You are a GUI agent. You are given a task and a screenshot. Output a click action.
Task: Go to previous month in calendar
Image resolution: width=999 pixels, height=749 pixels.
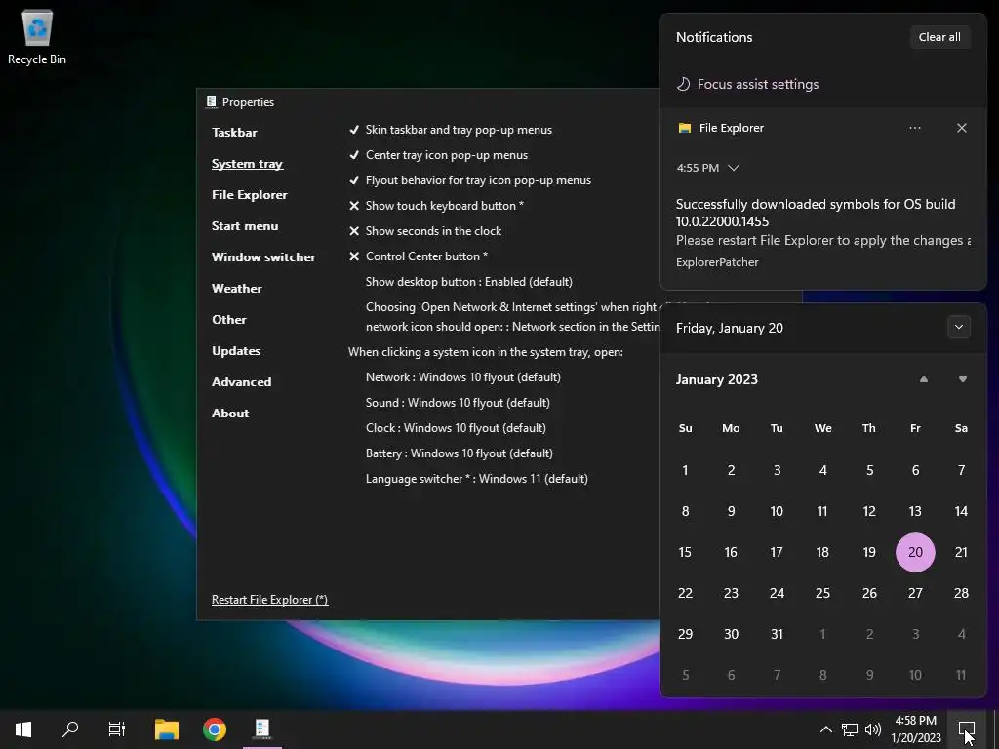click(924, 379)
